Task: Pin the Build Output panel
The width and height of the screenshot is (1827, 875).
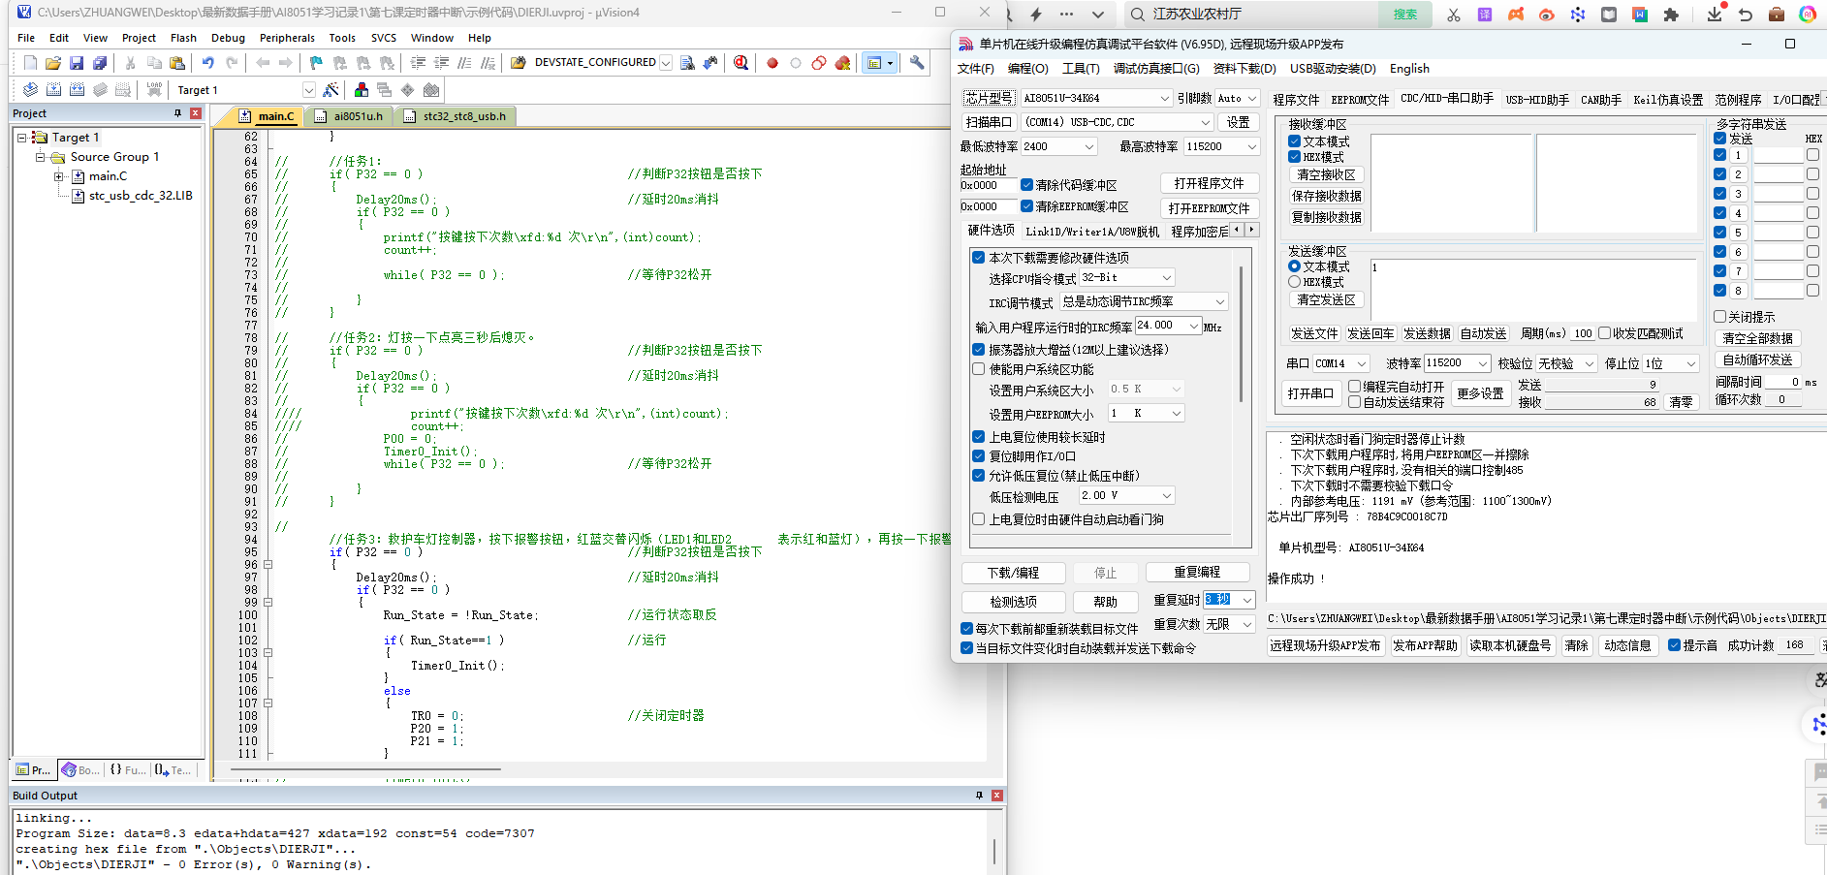Action: pyautogui.click(x=979, y=796)
